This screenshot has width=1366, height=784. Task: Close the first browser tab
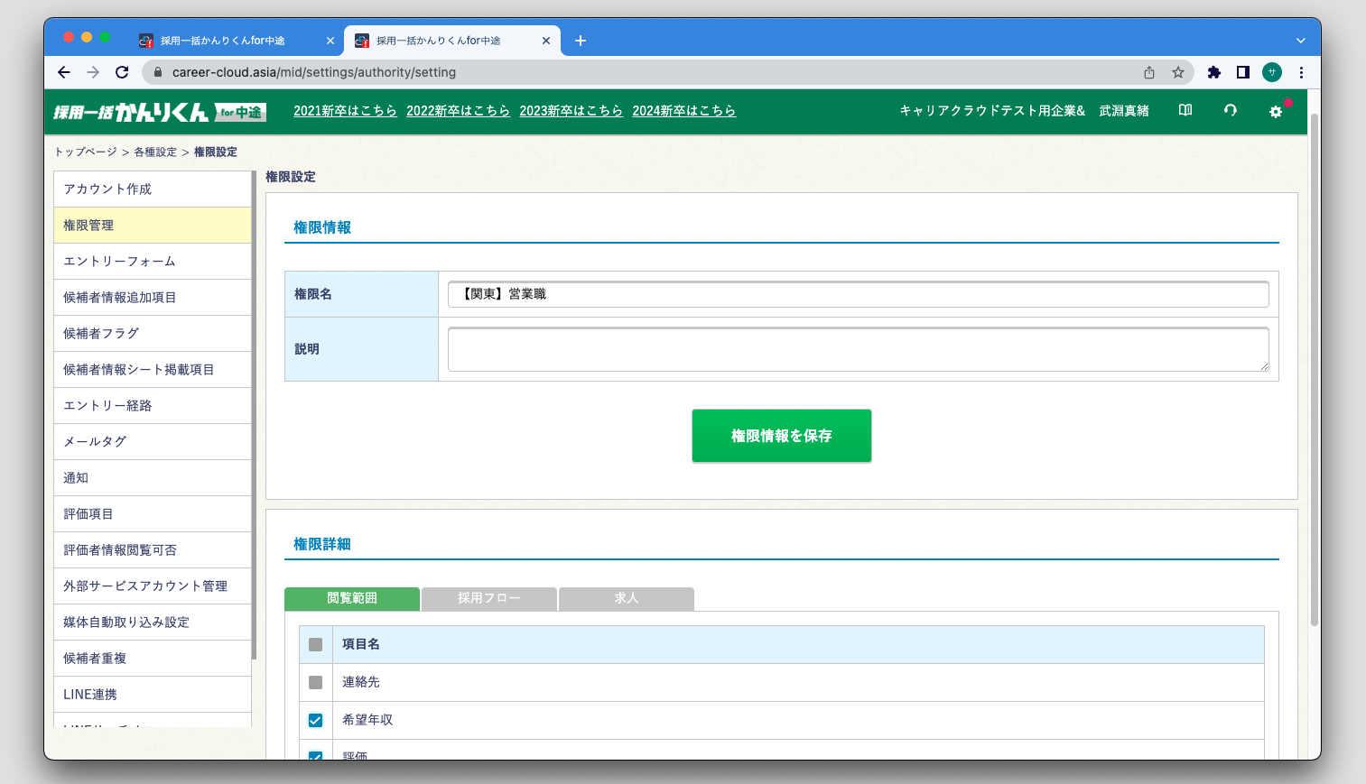(330, 41)
